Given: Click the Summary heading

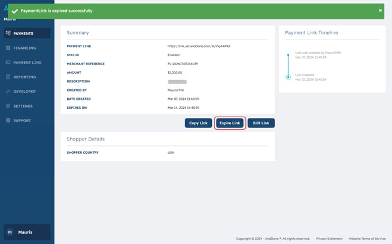Looking at the screenshot, I should click(78, 33).
